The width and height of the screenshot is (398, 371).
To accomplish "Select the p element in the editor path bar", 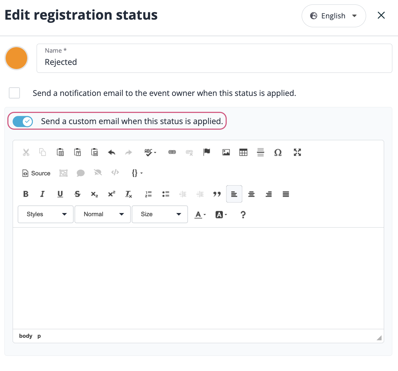I will click(x=39, y=336).
